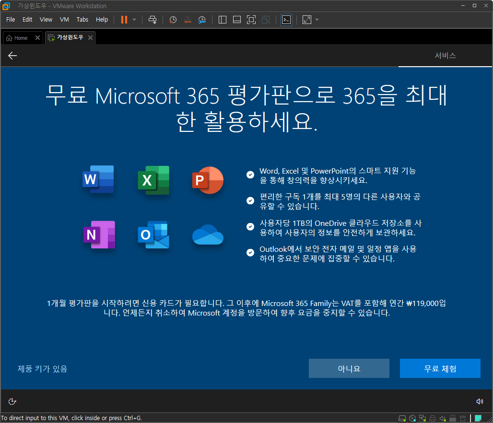Open the ease of access icon

(x=12, y=401)
